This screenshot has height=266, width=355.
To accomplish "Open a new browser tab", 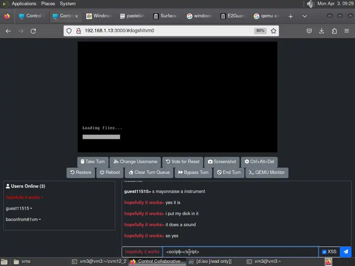I will (x=291, y=16).
